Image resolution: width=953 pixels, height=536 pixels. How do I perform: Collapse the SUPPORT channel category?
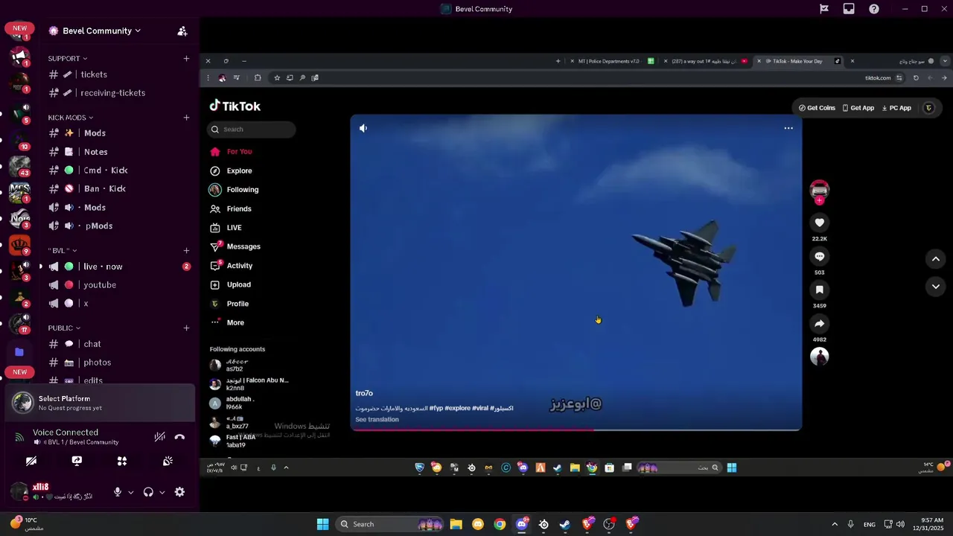[x=68, y=58]
